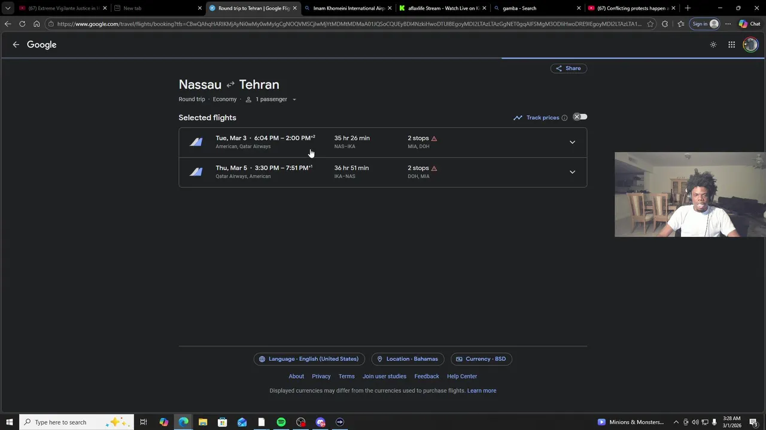766x430 pixels.
Task: Open the 1 passenger dropdown
Action: 271,99
